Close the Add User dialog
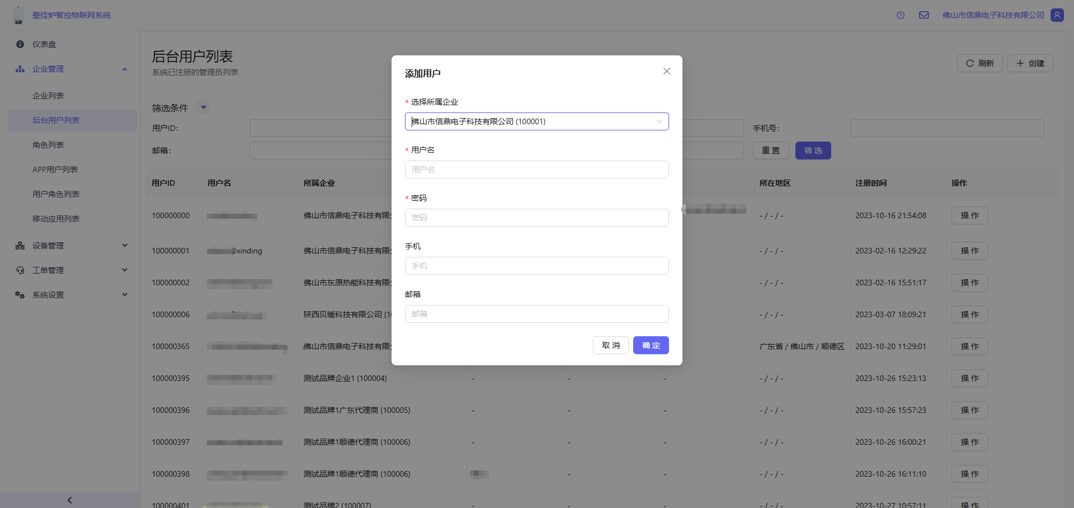The image size is (1074, 508). pyautogui.click(x=666, y=71)
